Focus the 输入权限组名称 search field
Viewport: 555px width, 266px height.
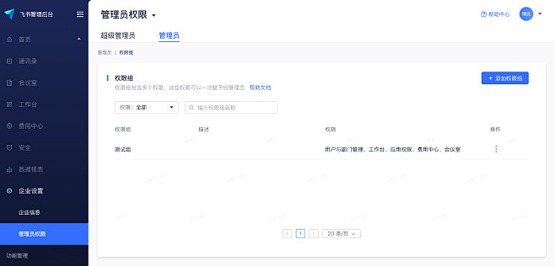231,107
